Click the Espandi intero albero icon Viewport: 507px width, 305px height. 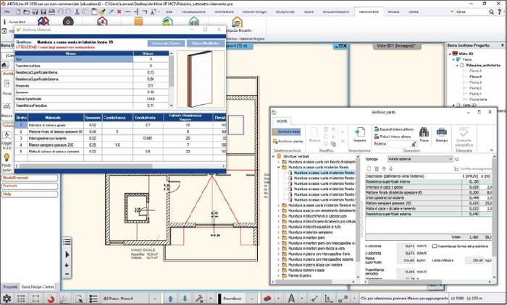click(377, 129)
